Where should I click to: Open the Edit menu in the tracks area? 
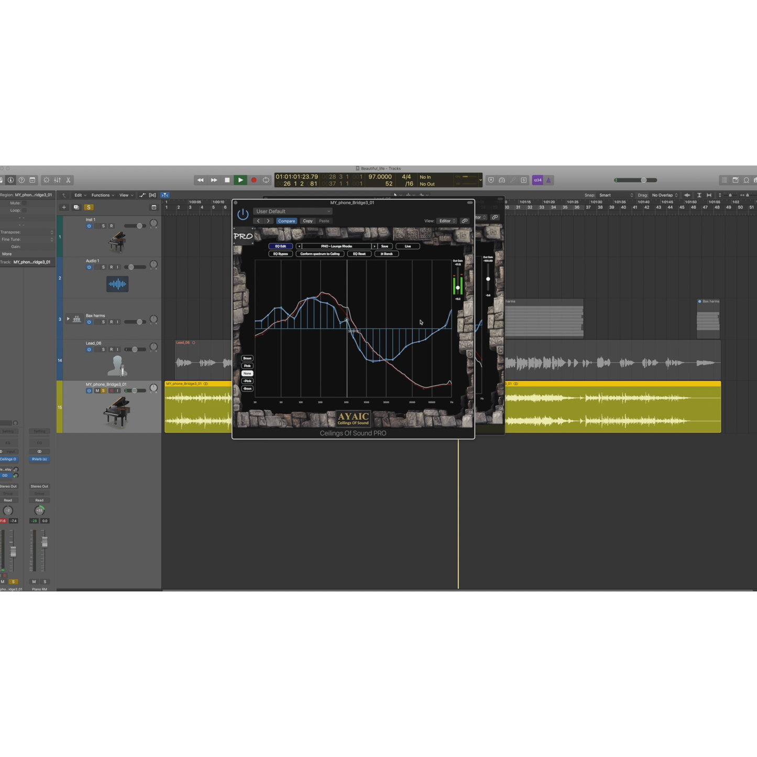[79, 195]
